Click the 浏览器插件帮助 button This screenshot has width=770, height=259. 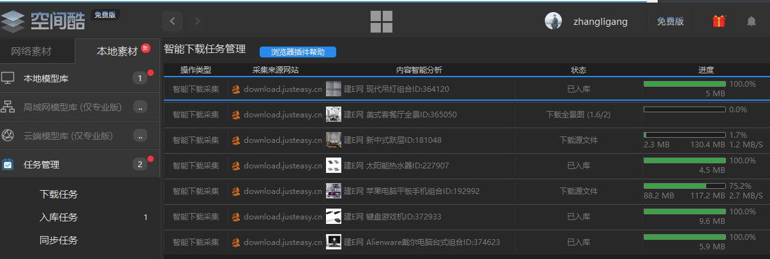click(x=297, y=52)
